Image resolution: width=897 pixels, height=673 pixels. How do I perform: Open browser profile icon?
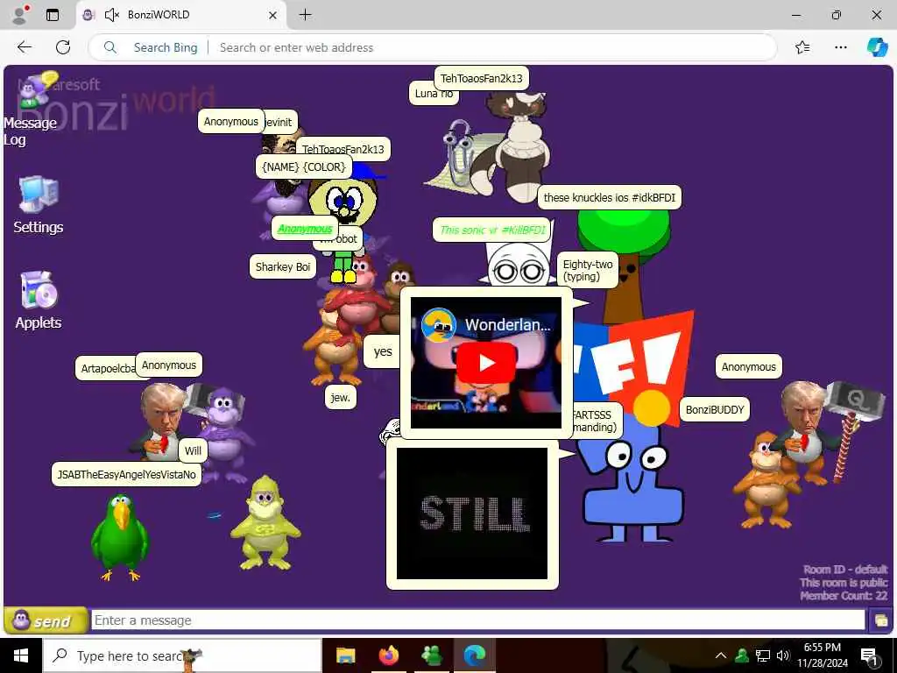pyautogui.click(x=20, y=15)
